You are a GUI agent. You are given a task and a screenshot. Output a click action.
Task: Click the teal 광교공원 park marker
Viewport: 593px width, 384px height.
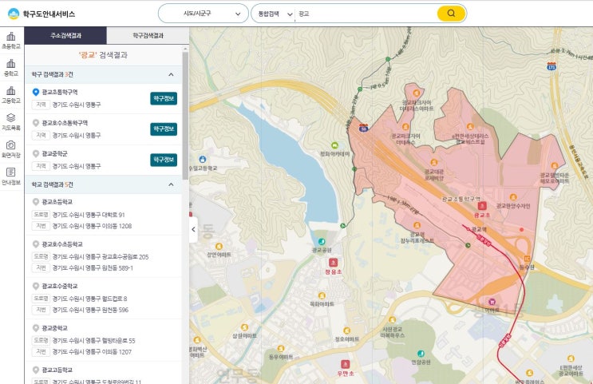click(322, 241)
